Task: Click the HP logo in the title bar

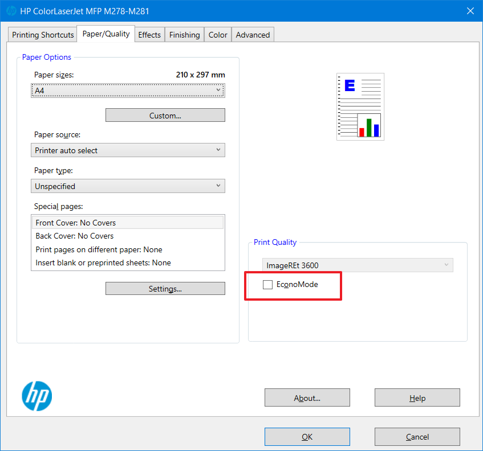Action: tap(11, 11)
